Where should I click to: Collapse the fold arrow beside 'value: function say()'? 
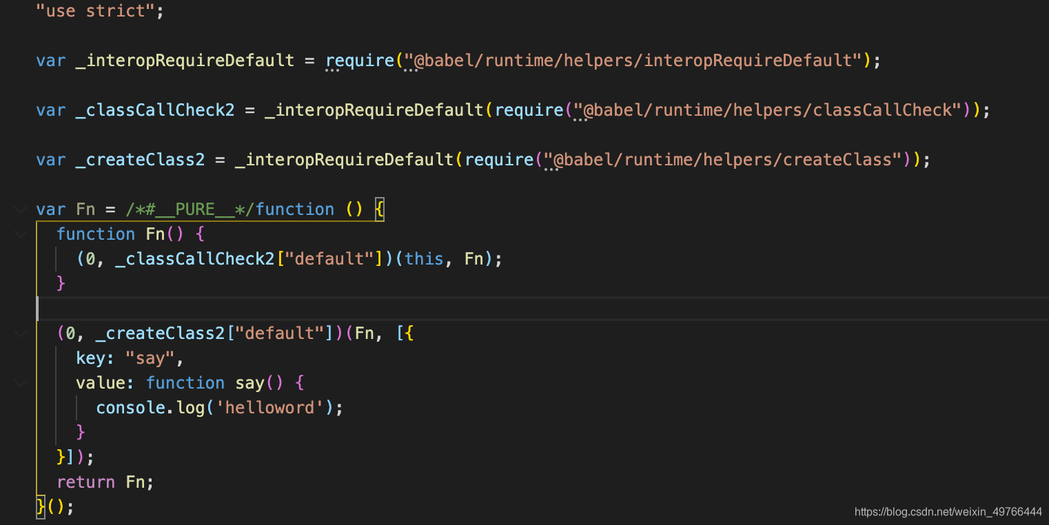tap(21, 383)
